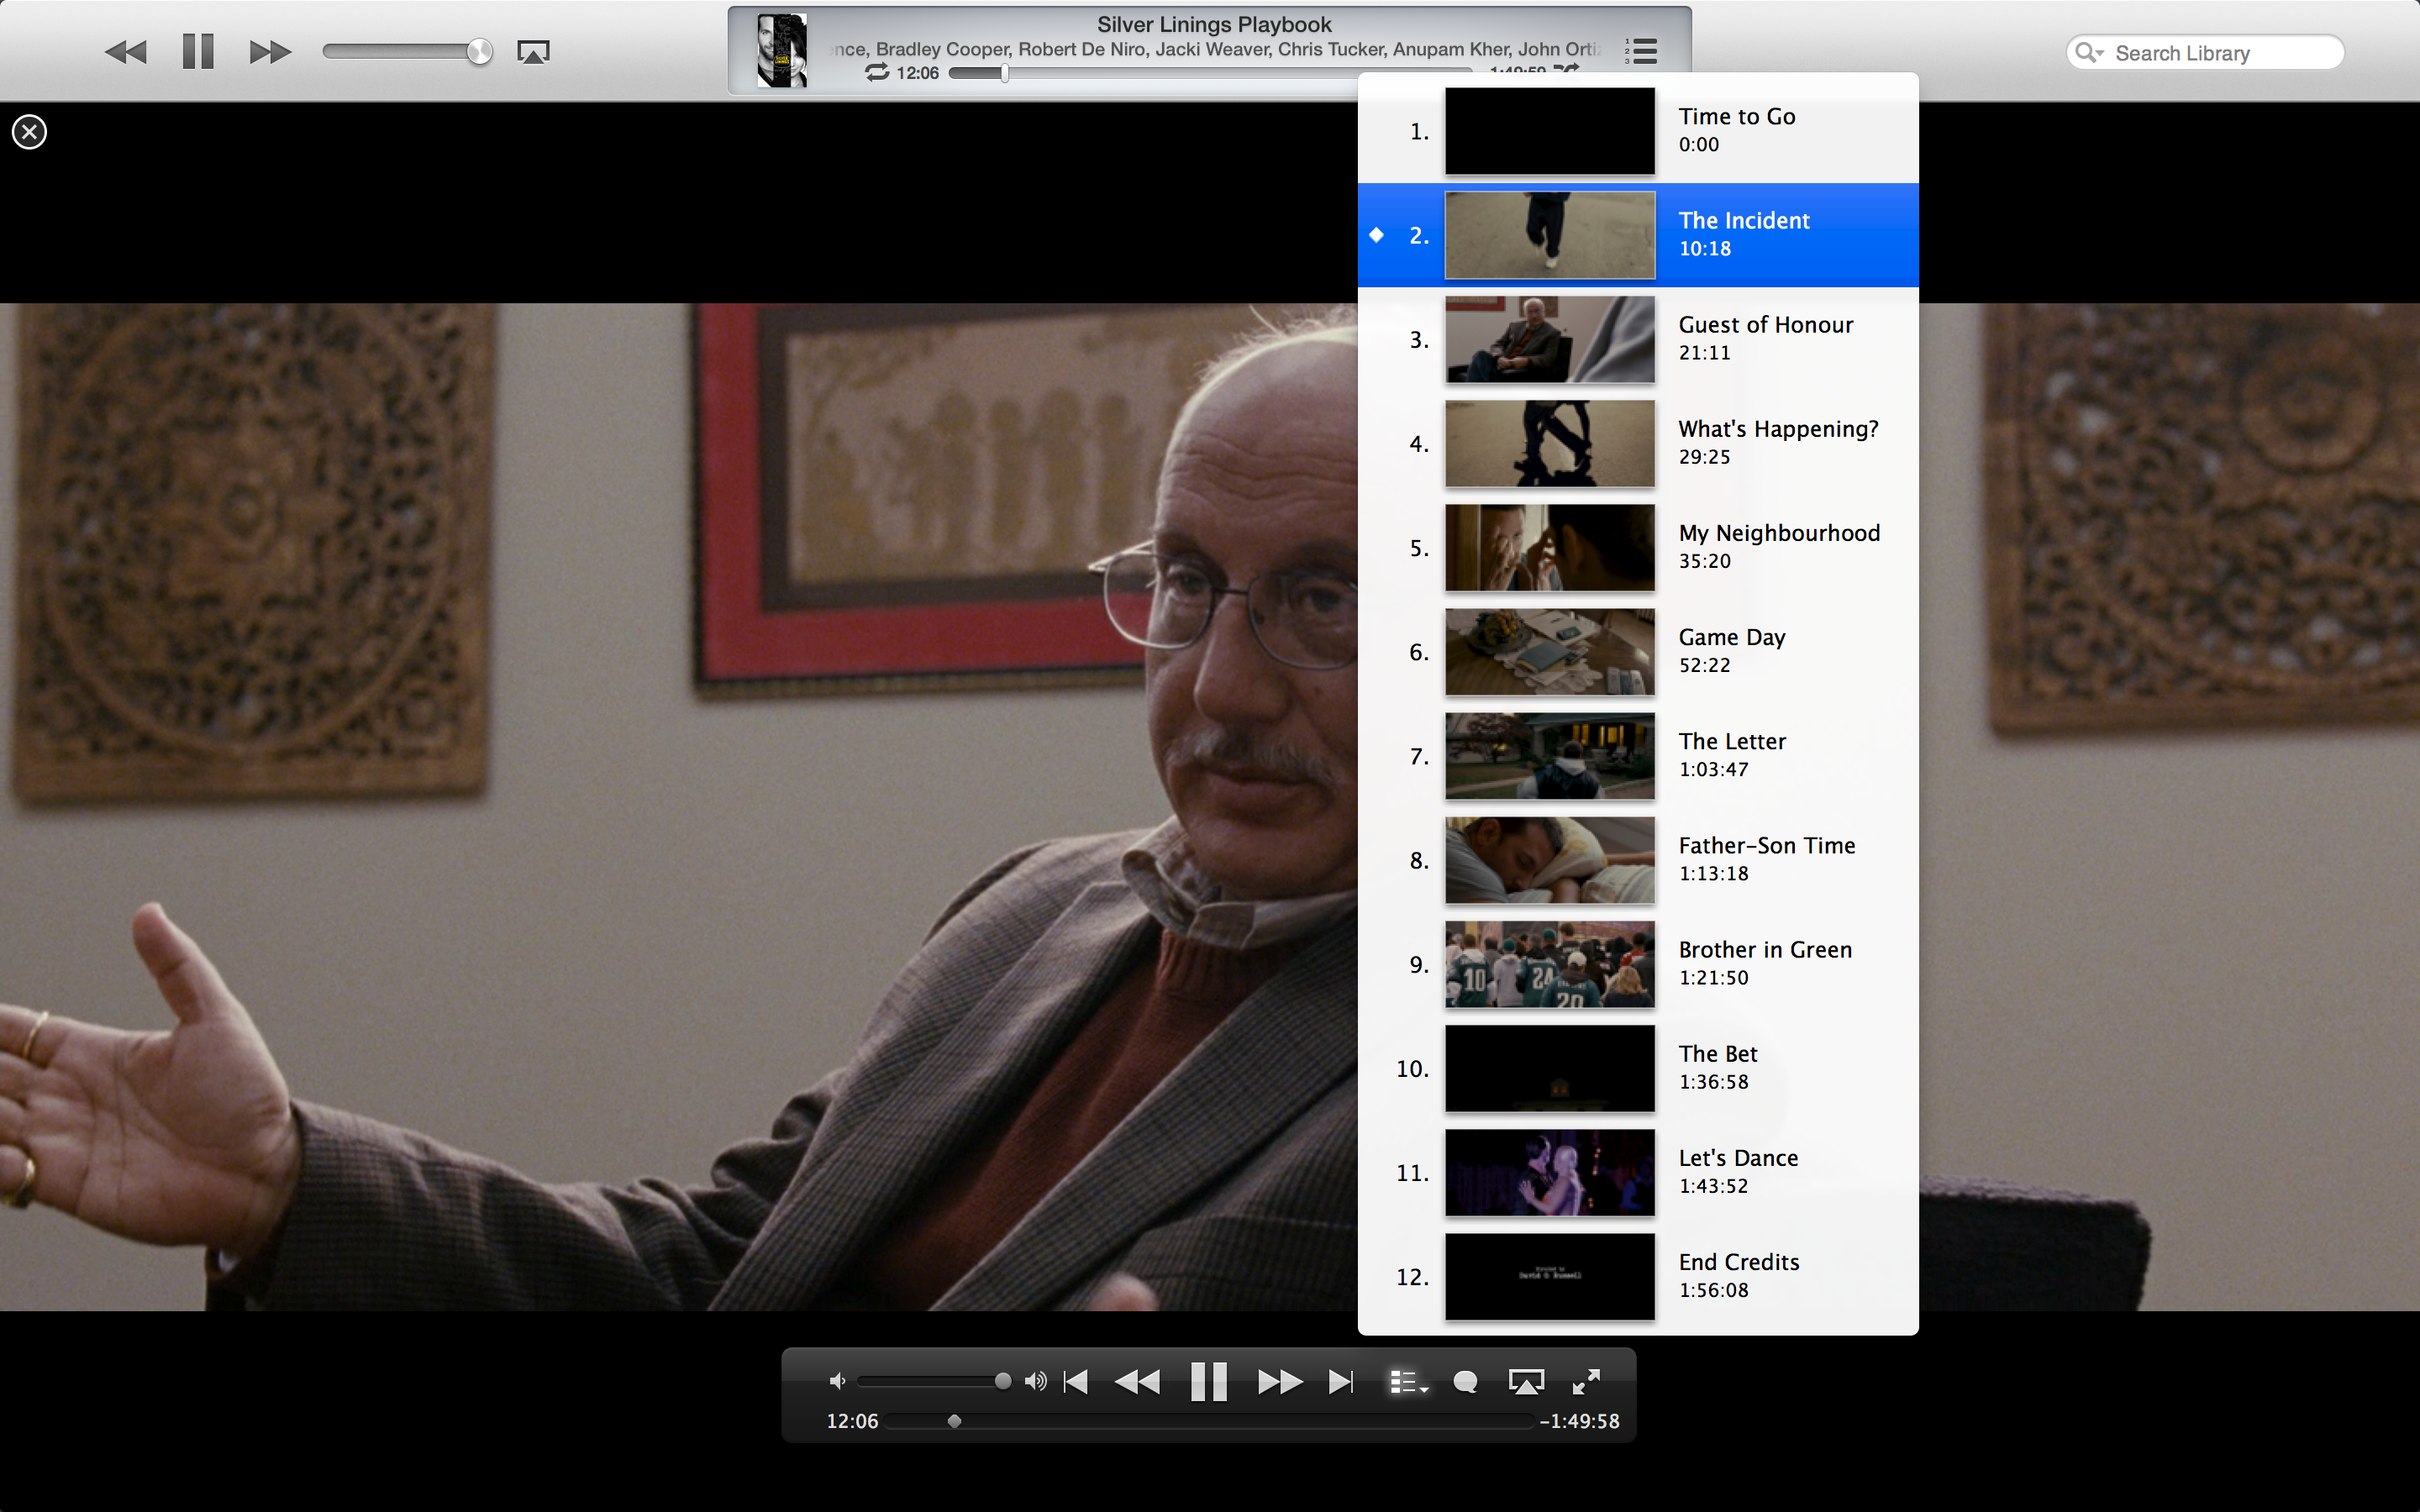Click the Search Library field
Viewport: 2420px width, 1512px height.
click(2205, 53)
